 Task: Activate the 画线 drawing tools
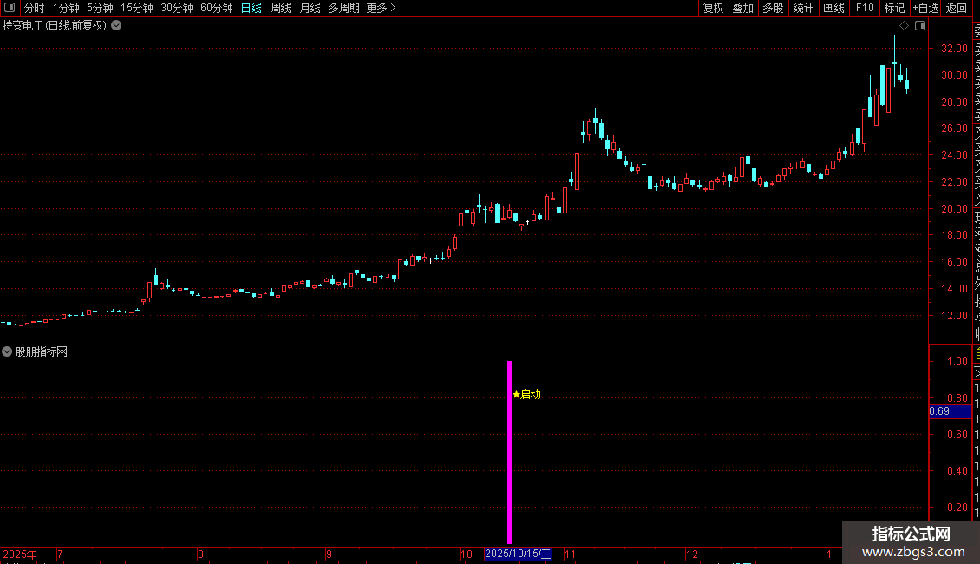[833, 8]
